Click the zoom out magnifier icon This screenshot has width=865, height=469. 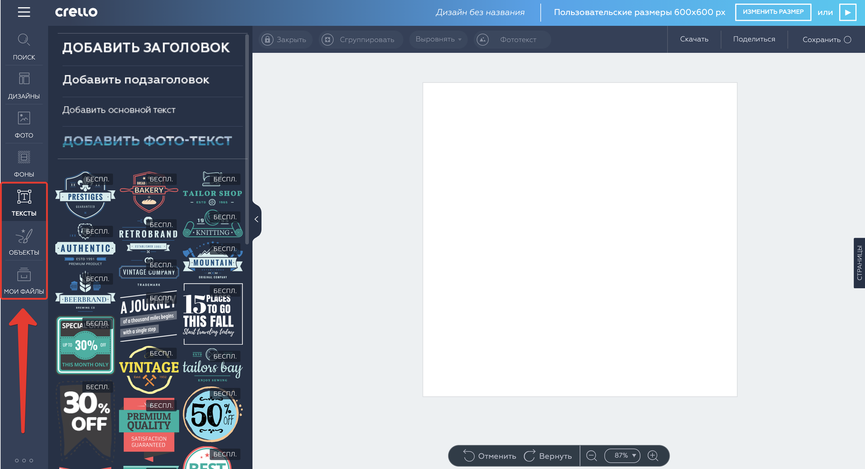tap(592, 456)
